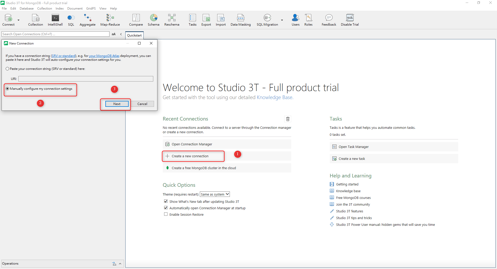Open the SQL query tool
This screenshot has height=269, width=497.
pos(71,20)
